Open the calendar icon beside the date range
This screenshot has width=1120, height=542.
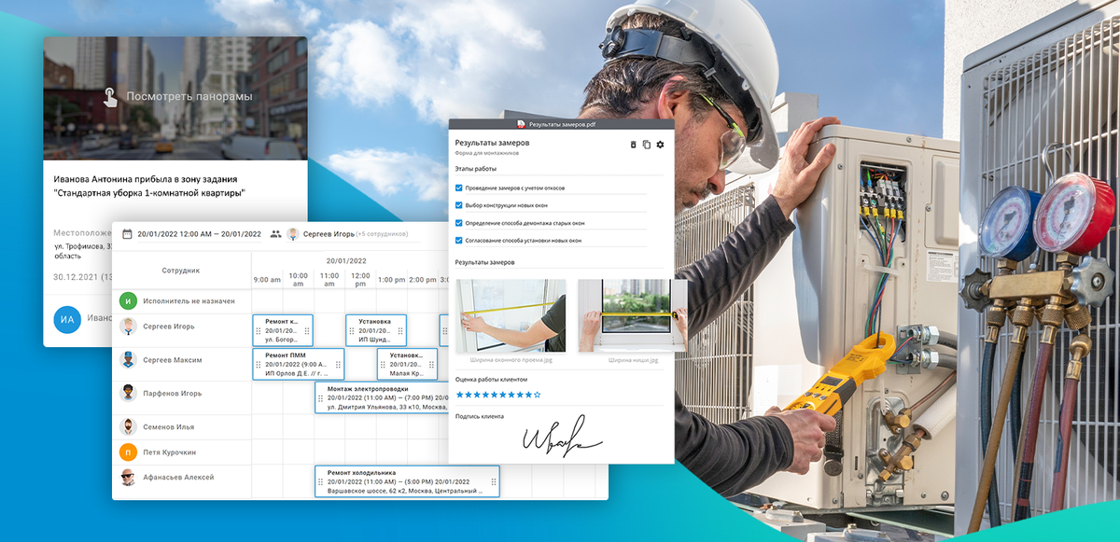pos(127,234)
